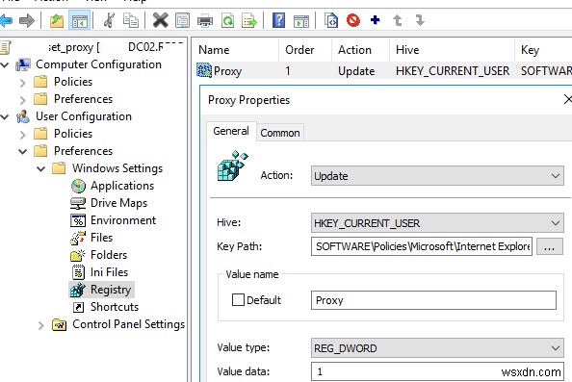This screenshot has height=382, width=572.
Task: Click in the Key Path field
Action: click(422, 246)
